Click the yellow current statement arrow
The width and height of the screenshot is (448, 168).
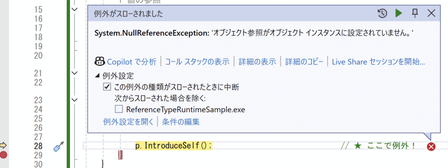3,146
